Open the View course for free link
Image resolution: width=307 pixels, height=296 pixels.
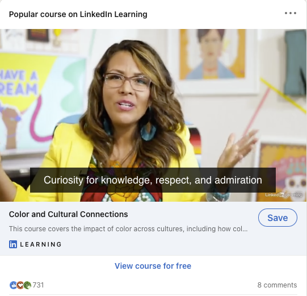tap(153, 266)
